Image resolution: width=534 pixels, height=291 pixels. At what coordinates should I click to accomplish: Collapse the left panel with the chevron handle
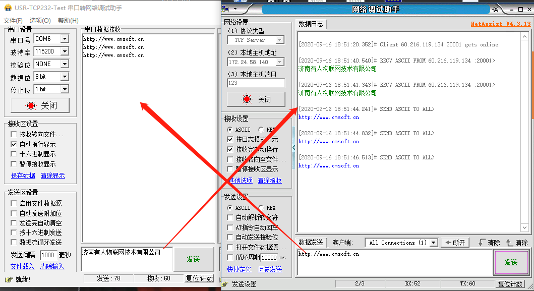click(x=294, y=148)
